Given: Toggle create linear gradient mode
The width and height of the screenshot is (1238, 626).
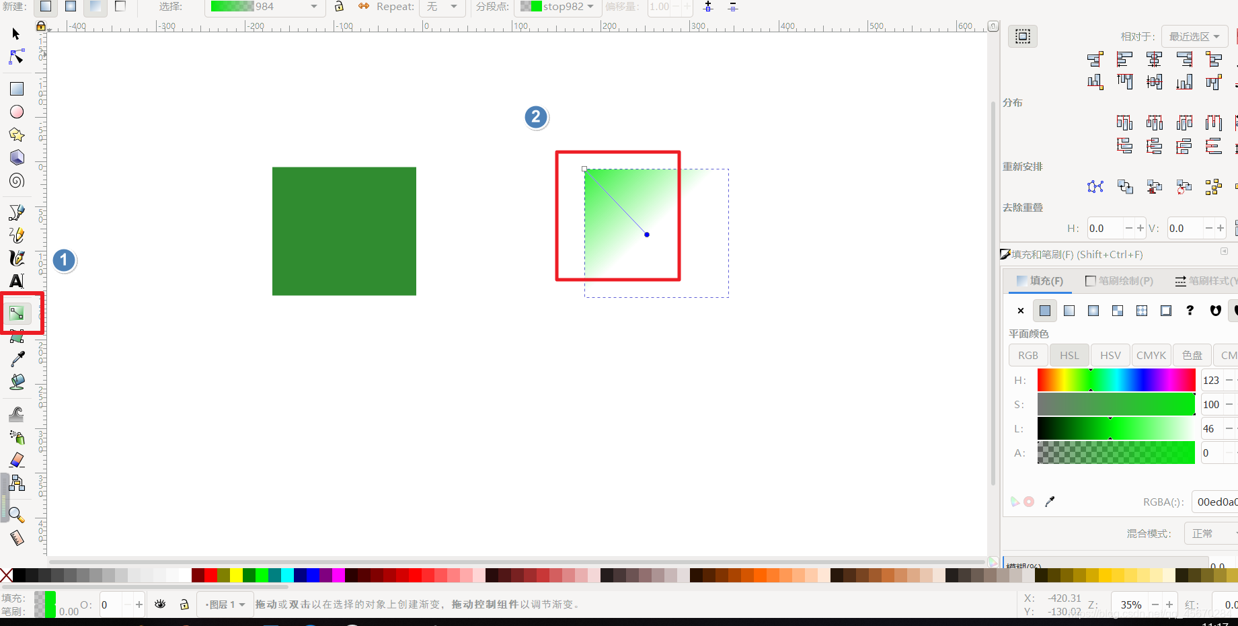Looking at the screenshot, I should [46, 7].
